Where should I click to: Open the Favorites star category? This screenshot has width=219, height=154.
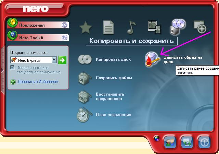tap(86, 27)
